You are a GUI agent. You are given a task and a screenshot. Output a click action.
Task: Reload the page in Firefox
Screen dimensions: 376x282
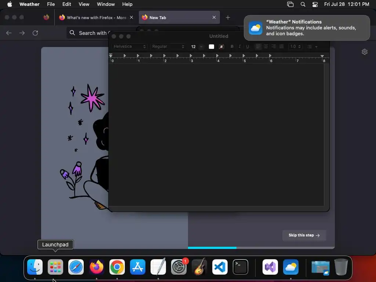click(35, 33)
